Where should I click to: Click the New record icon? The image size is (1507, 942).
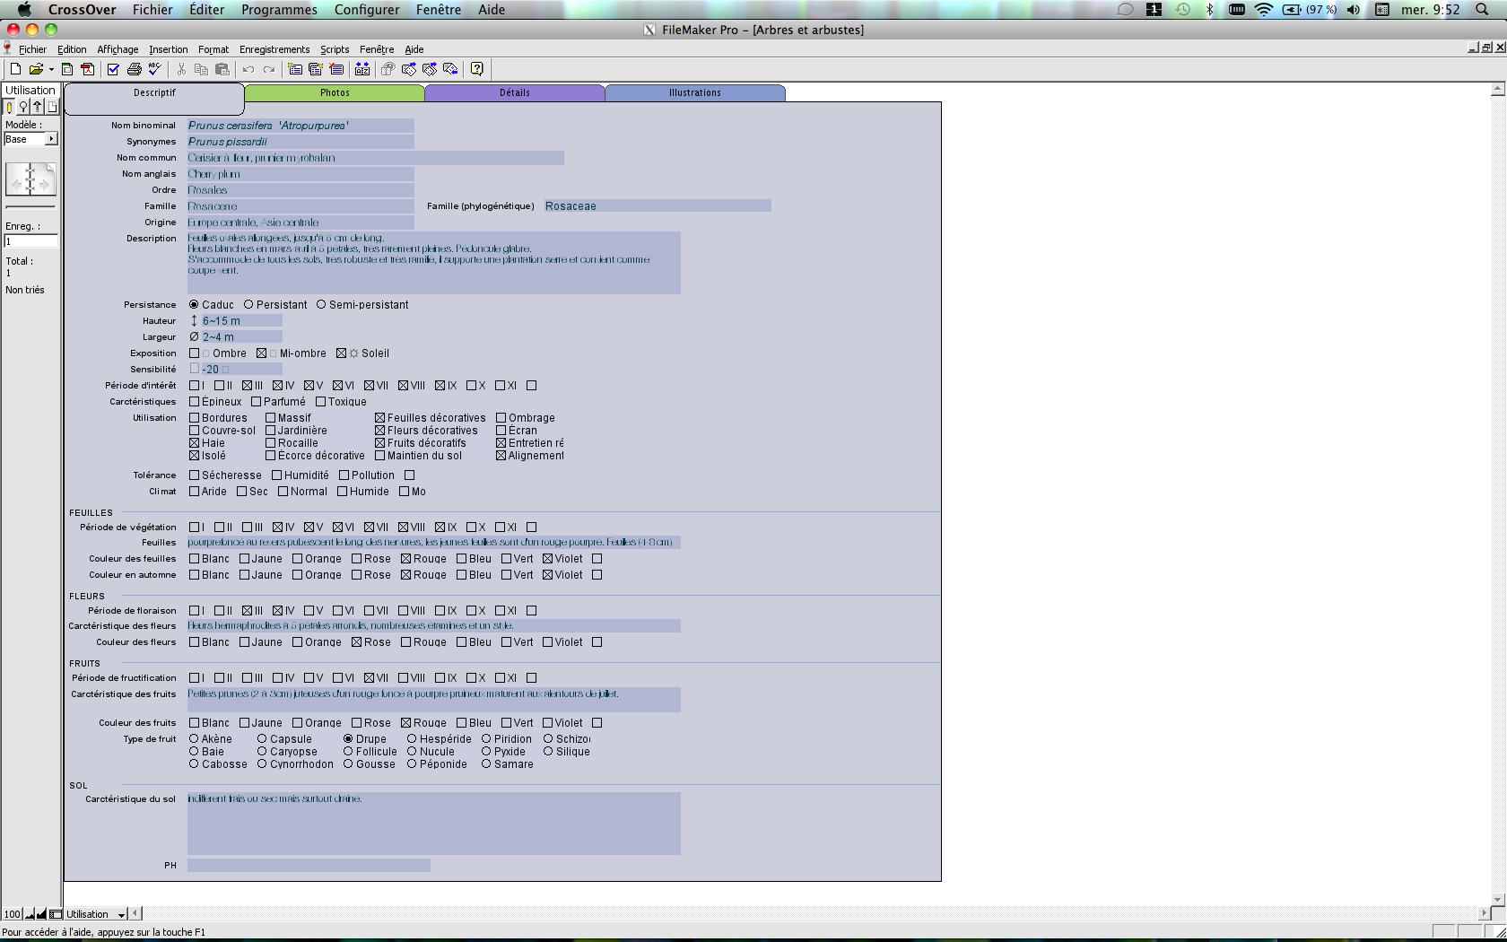pos(295,69)
